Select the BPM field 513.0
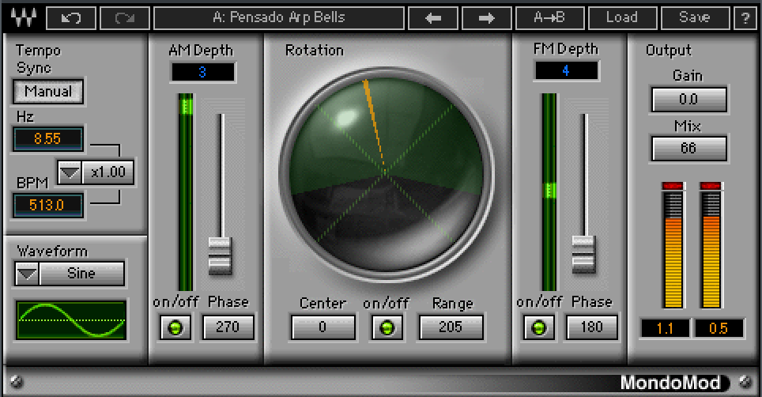 47,205
